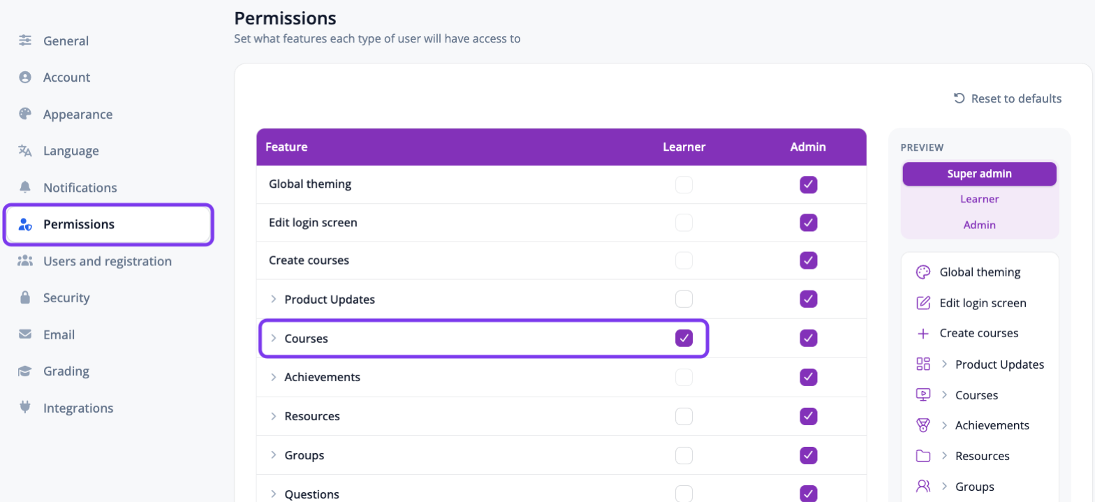
Task: Click the Users and registration people icon
Action: click(25, 261)
